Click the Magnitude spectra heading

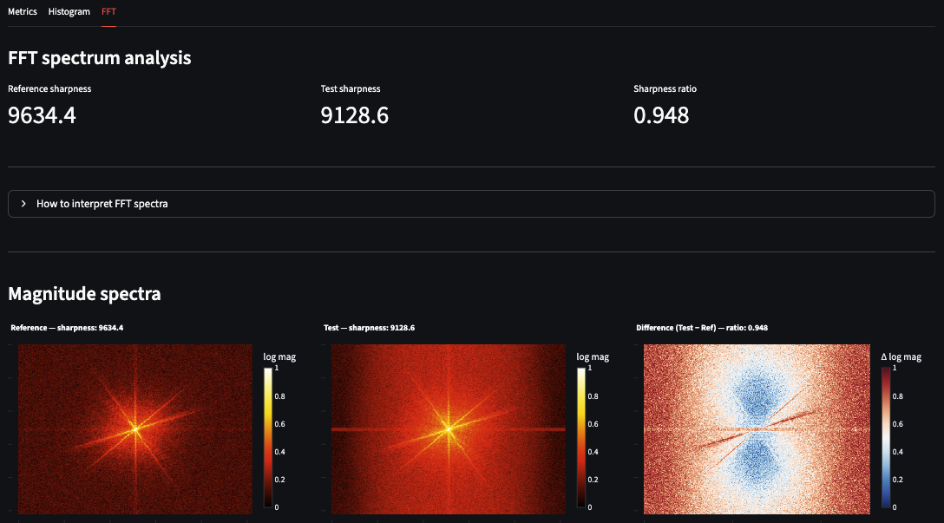click(84, 293)
